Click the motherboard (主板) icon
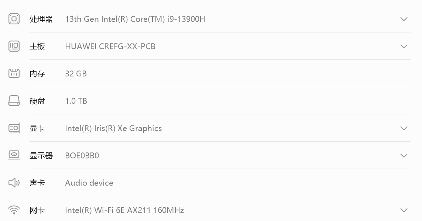 (x=14, y=46)
